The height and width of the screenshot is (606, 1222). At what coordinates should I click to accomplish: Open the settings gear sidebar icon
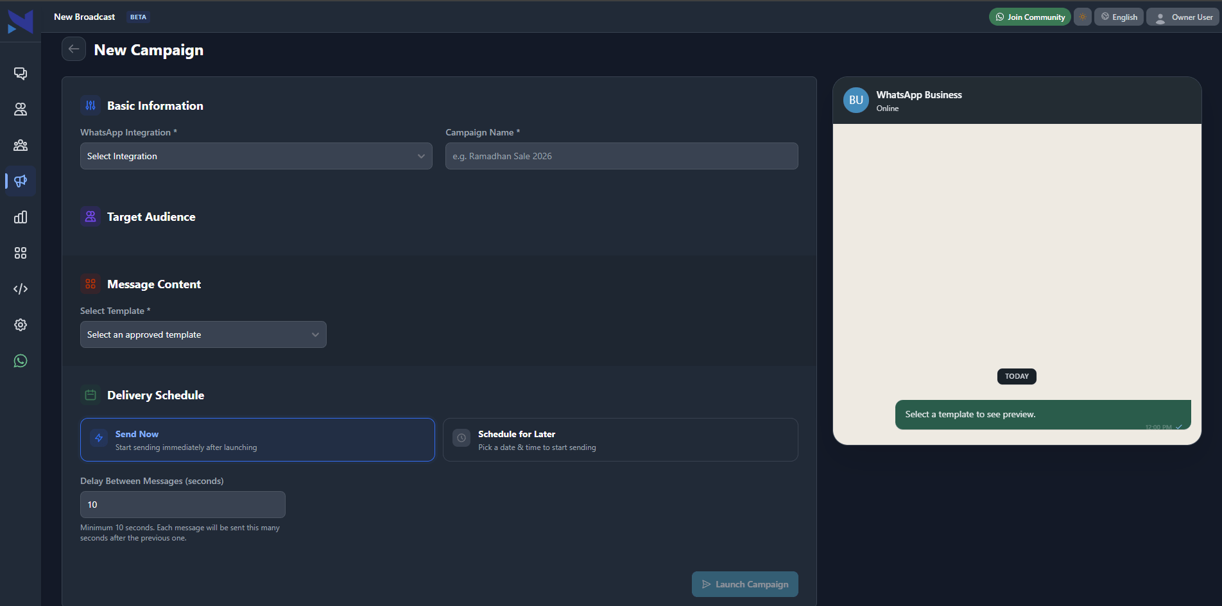pyautogui.click(x=21, y=325)
